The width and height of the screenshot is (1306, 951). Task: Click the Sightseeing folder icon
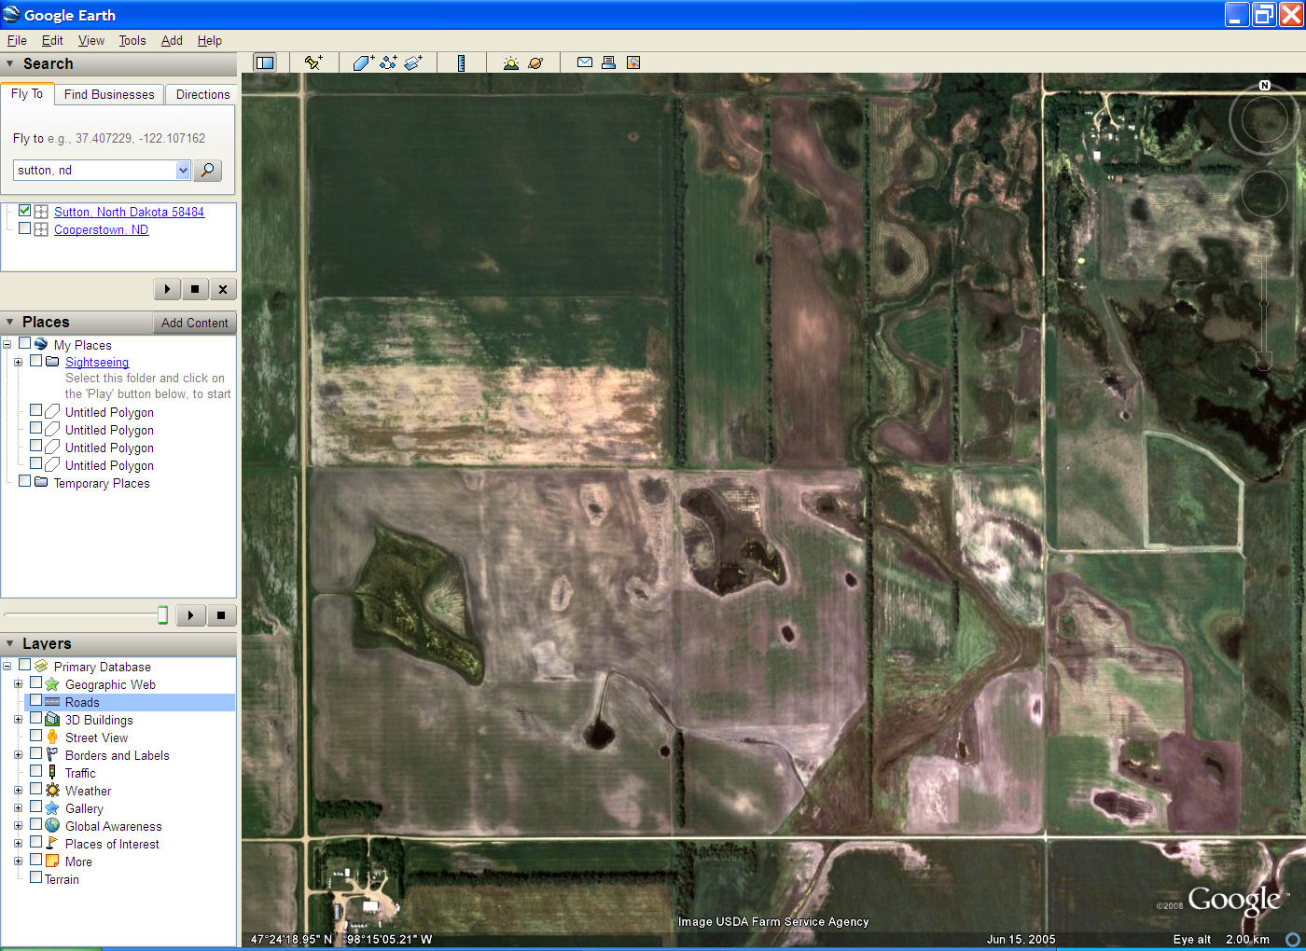pos(52,362)
